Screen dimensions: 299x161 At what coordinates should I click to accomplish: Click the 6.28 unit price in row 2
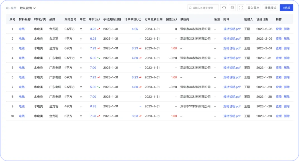[x=93, y=39]
